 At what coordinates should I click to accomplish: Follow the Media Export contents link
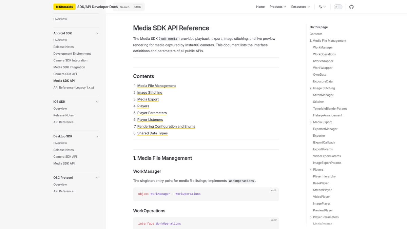click(148, 99)
